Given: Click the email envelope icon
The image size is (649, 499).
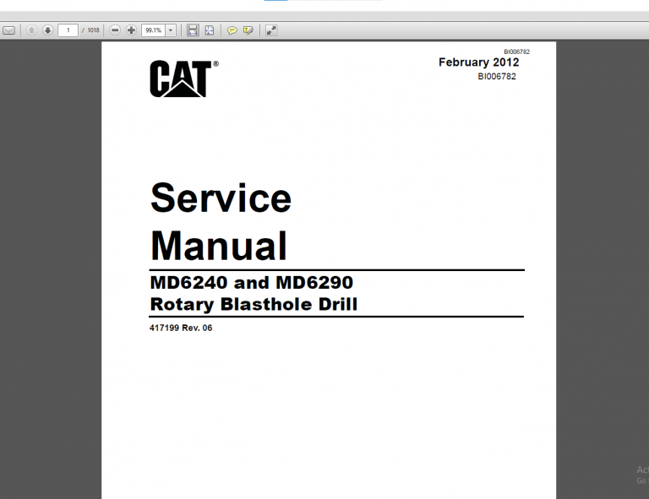Looking at the screenshot, I should pos(9,30).
